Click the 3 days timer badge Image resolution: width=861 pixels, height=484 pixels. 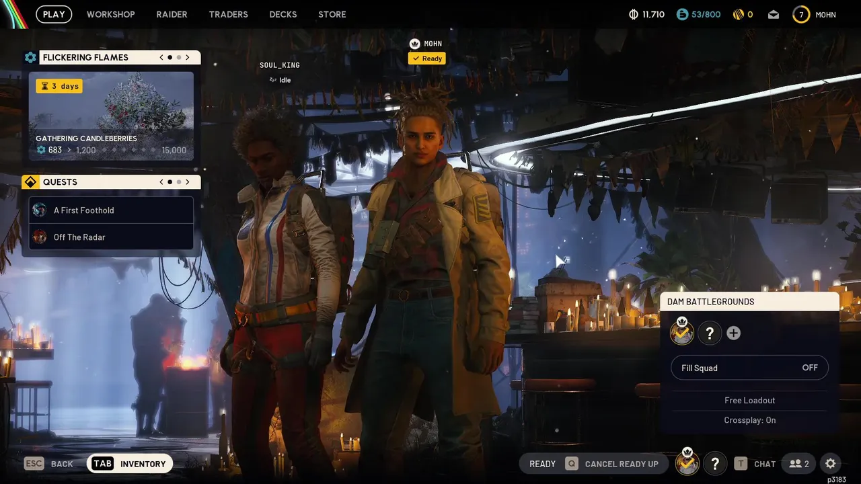coord(59,86)
